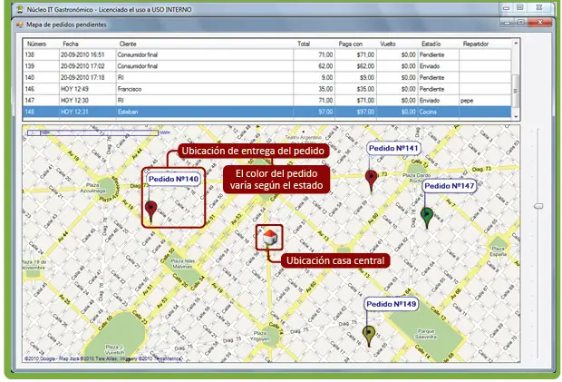The height and width of the screenshot is (382, 562).
Task: Select order row 146
Action: (x=267, y=89)
